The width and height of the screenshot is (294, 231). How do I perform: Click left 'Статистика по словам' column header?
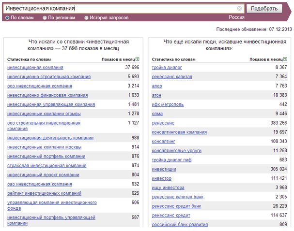29,59
